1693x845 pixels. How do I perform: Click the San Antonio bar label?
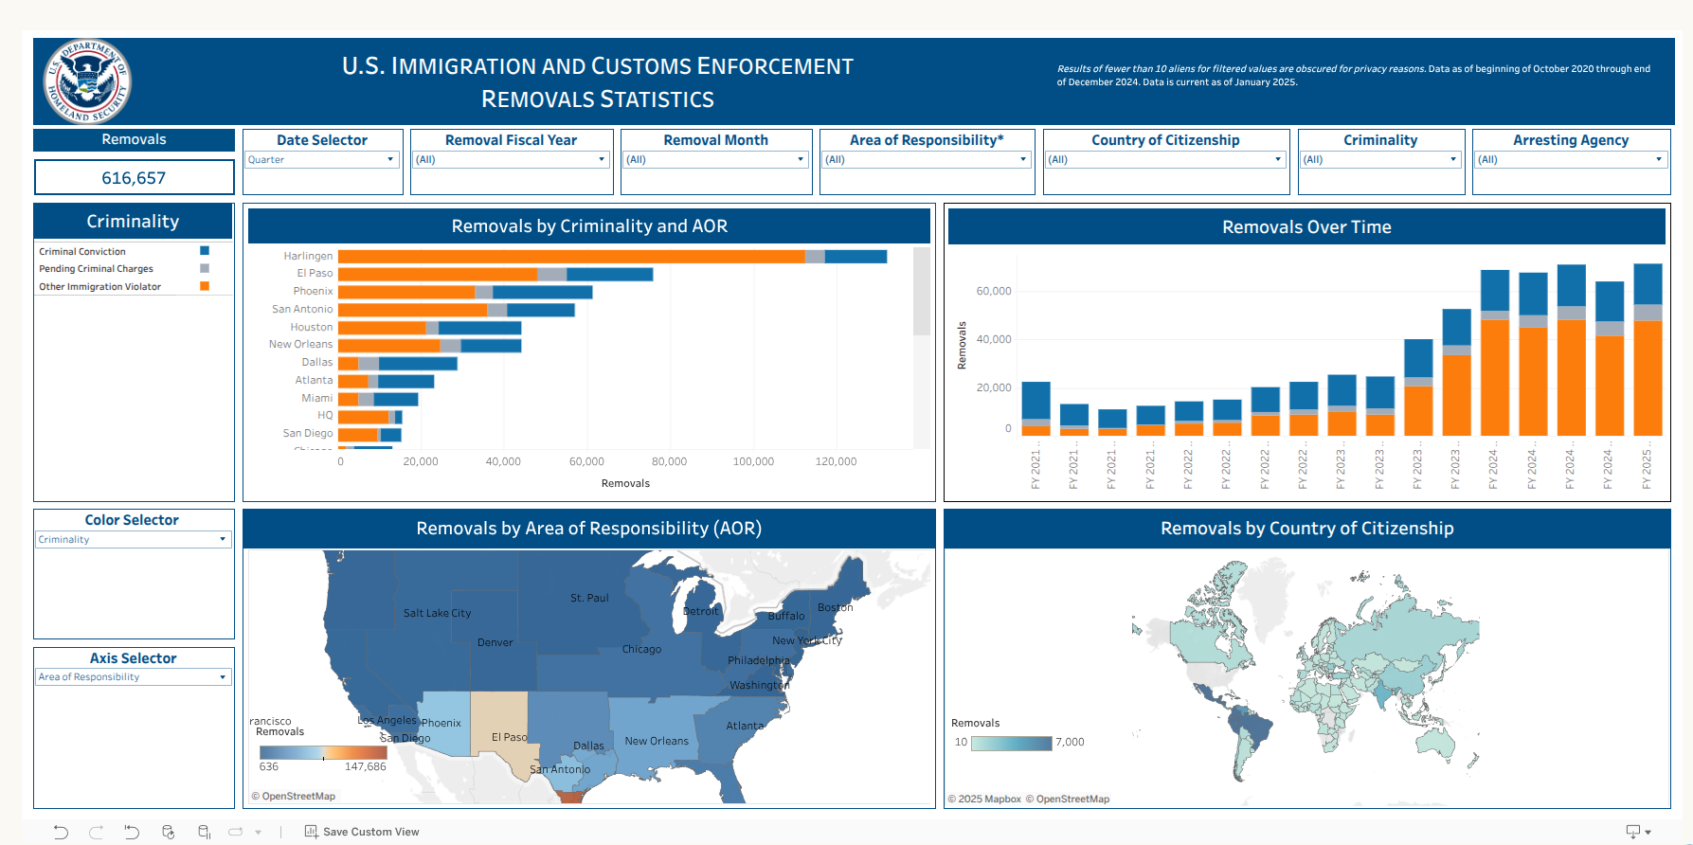[302, 310]
